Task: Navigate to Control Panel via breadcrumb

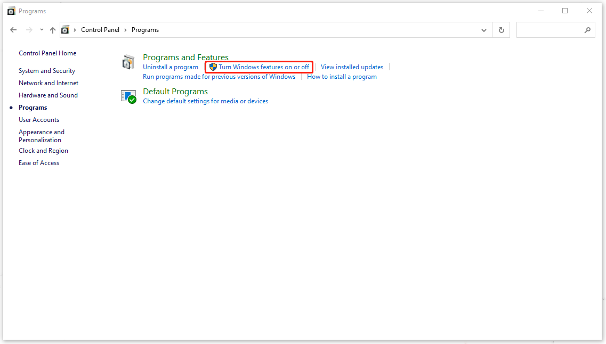Action: (100, 30)
